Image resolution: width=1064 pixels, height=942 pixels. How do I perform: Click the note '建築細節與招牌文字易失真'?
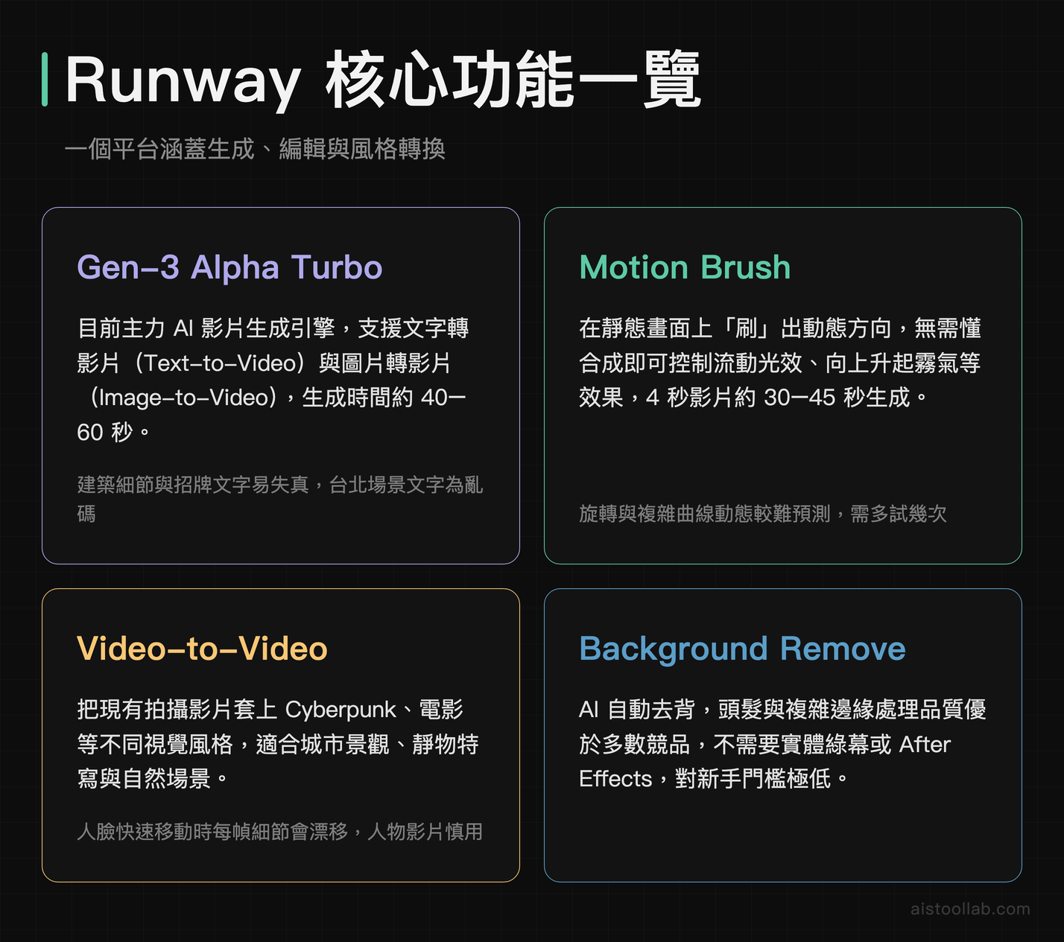point(280,499)
